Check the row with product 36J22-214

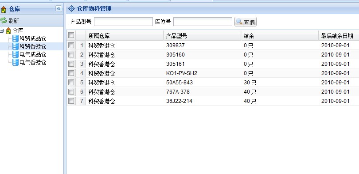[x=71, y=101]
